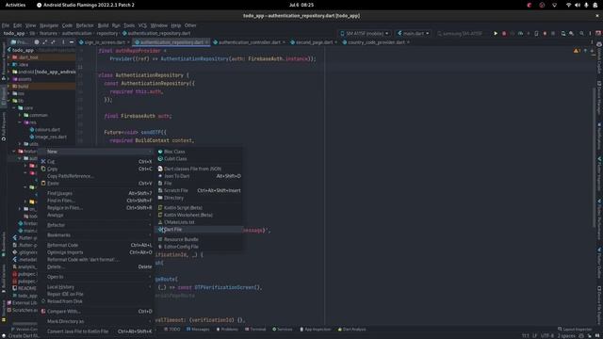Expand the assets folder
603x339 pixels.
(x=8, y=79)
